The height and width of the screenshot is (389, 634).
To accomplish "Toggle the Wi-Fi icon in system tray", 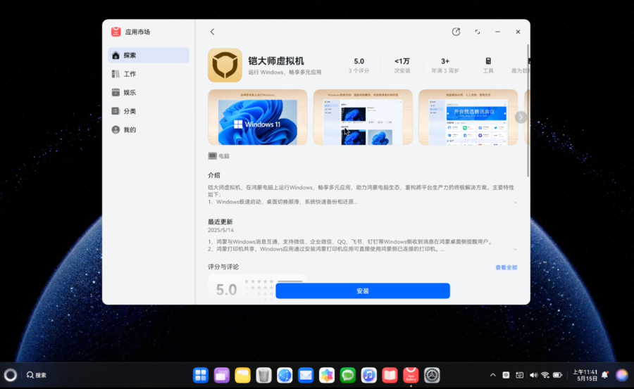I will pos(545,375).
